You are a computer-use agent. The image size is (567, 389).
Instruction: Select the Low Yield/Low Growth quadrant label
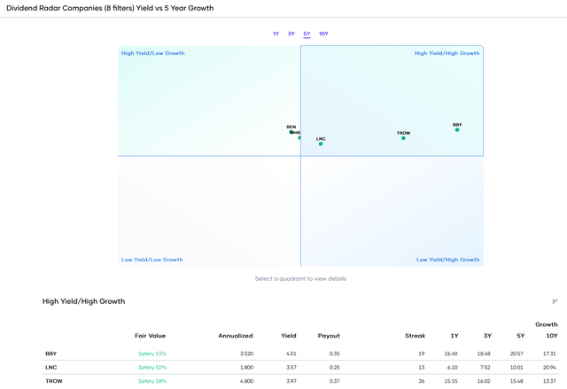pos(152,260)
